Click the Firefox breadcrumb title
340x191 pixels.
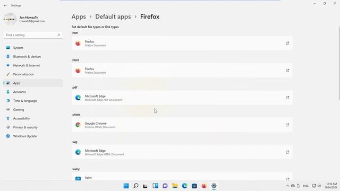(150, 16)
